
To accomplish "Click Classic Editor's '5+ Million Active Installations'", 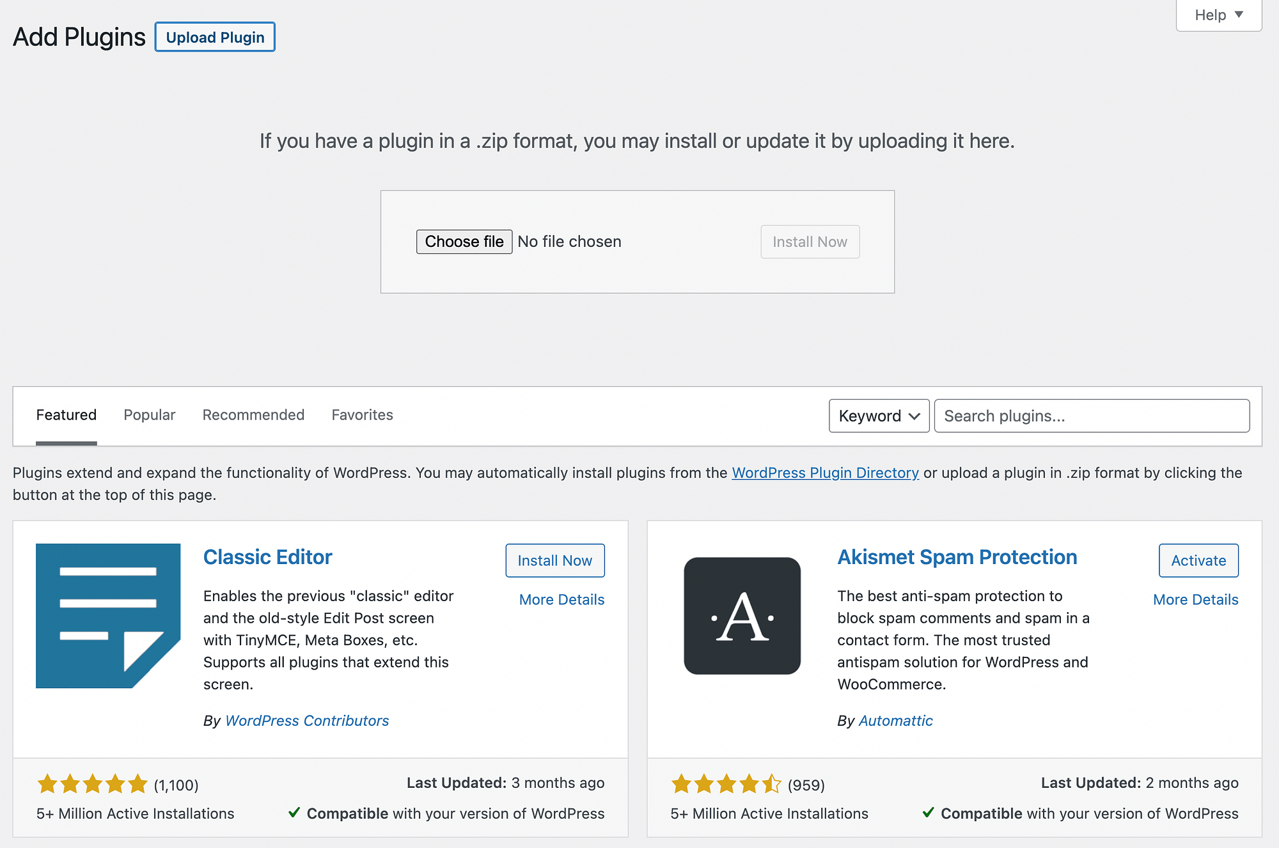I will pos(136,813).
